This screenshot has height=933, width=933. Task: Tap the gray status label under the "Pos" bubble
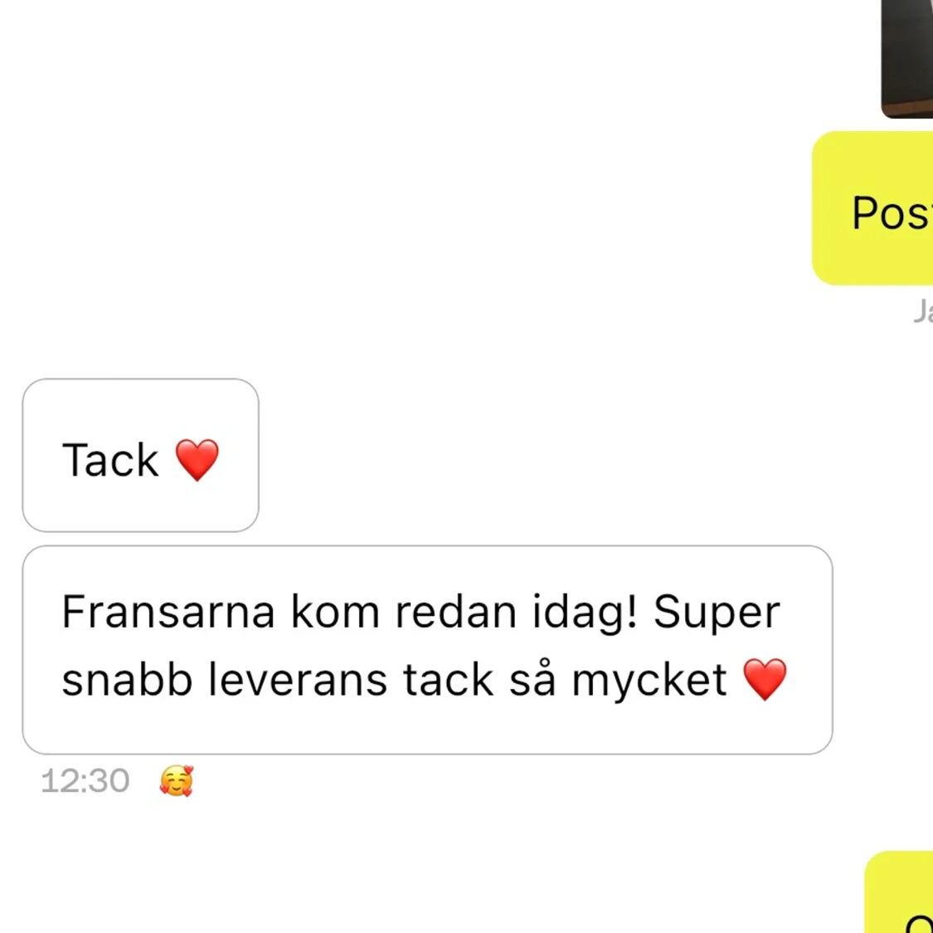tap(923, 311)
